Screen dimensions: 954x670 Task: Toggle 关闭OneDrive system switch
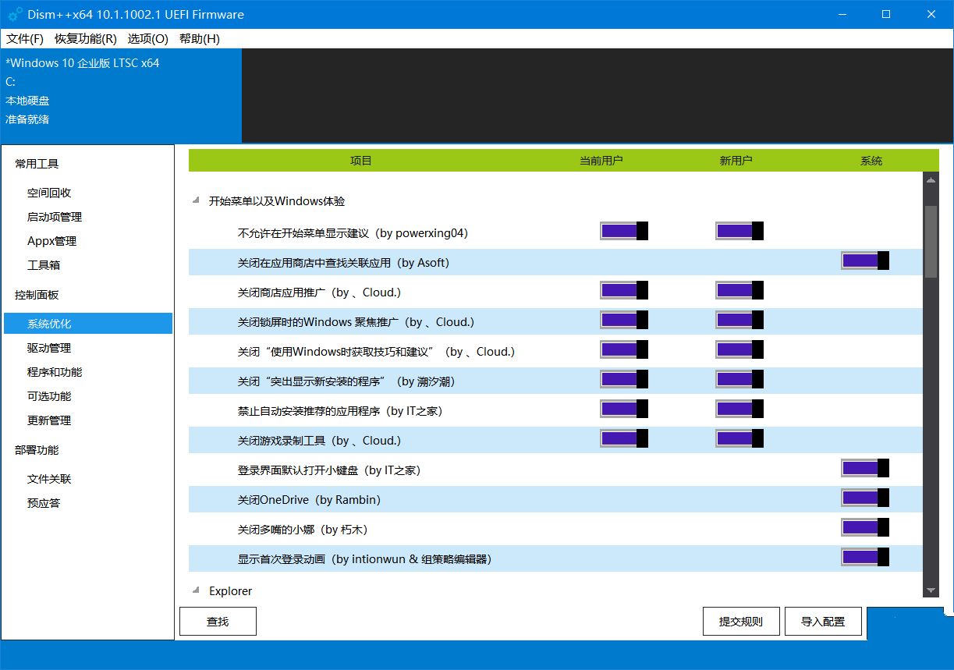tap(864, 498)
